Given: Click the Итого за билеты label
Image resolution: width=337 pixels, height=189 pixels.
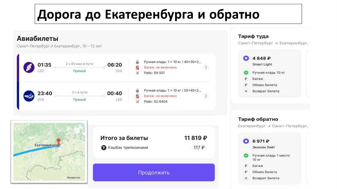Looking at the screenshot, I should click(124, 138).
